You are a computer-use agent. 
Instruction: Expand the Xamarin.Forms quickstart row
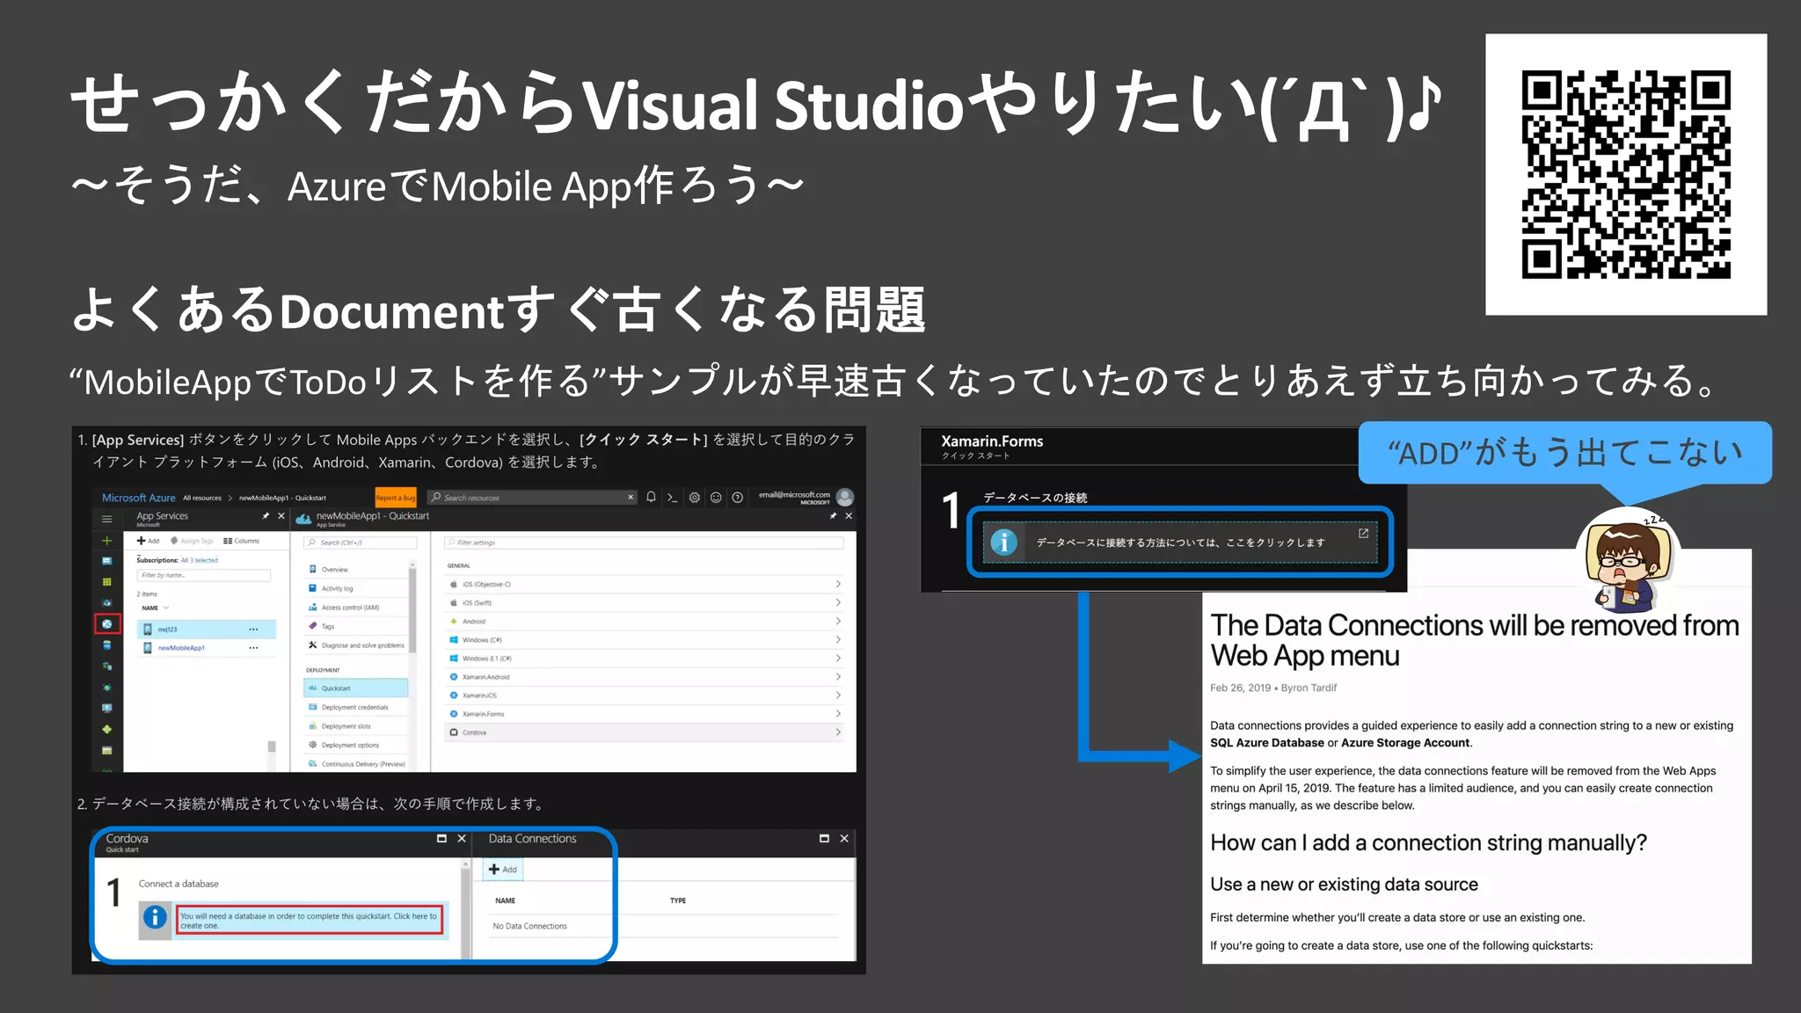645,713
